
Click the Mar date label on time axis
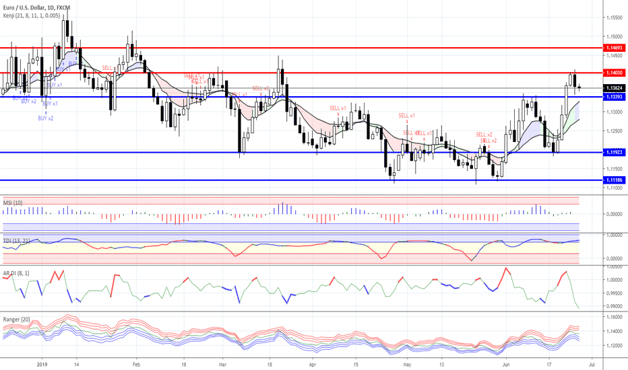coord(222,365)
